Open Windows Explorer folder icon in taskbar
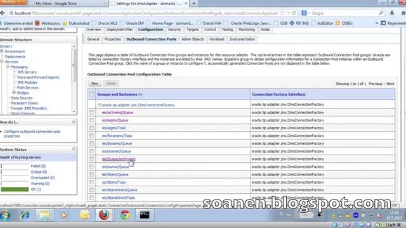 [45, 215]
